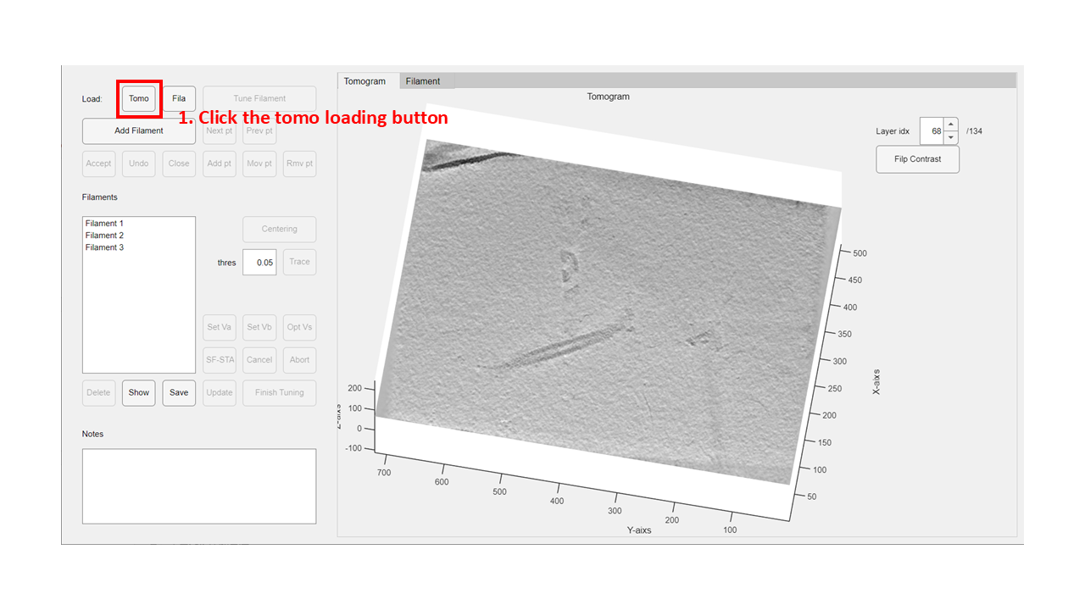The image size is (1085, 610).
Task: Click the Cancel button
Action: [x=259, y=359]
